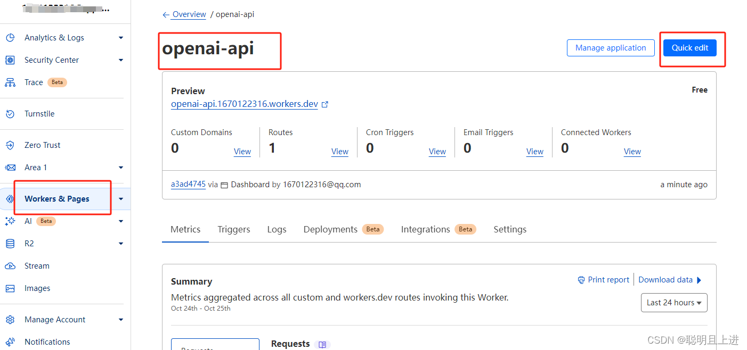Open deployment a3ad4745 link
The image size is (747, 350).
(x=188, y=185)
